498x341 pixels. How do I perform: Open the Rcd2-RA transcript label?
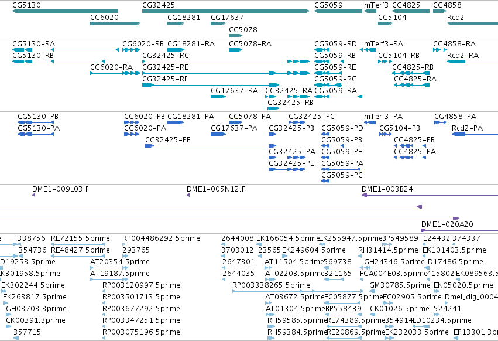tap(463, 55)
